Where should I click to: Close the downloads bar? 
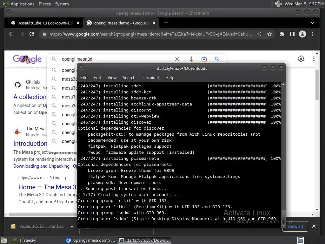[314, 226]
